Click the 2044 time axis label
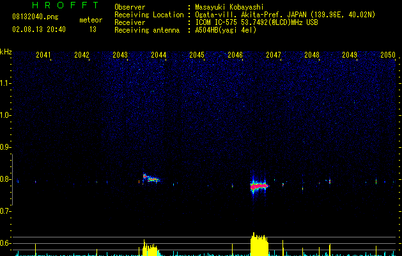The width and height of the screenshot is (402, 256). click(x=158, y=55)
